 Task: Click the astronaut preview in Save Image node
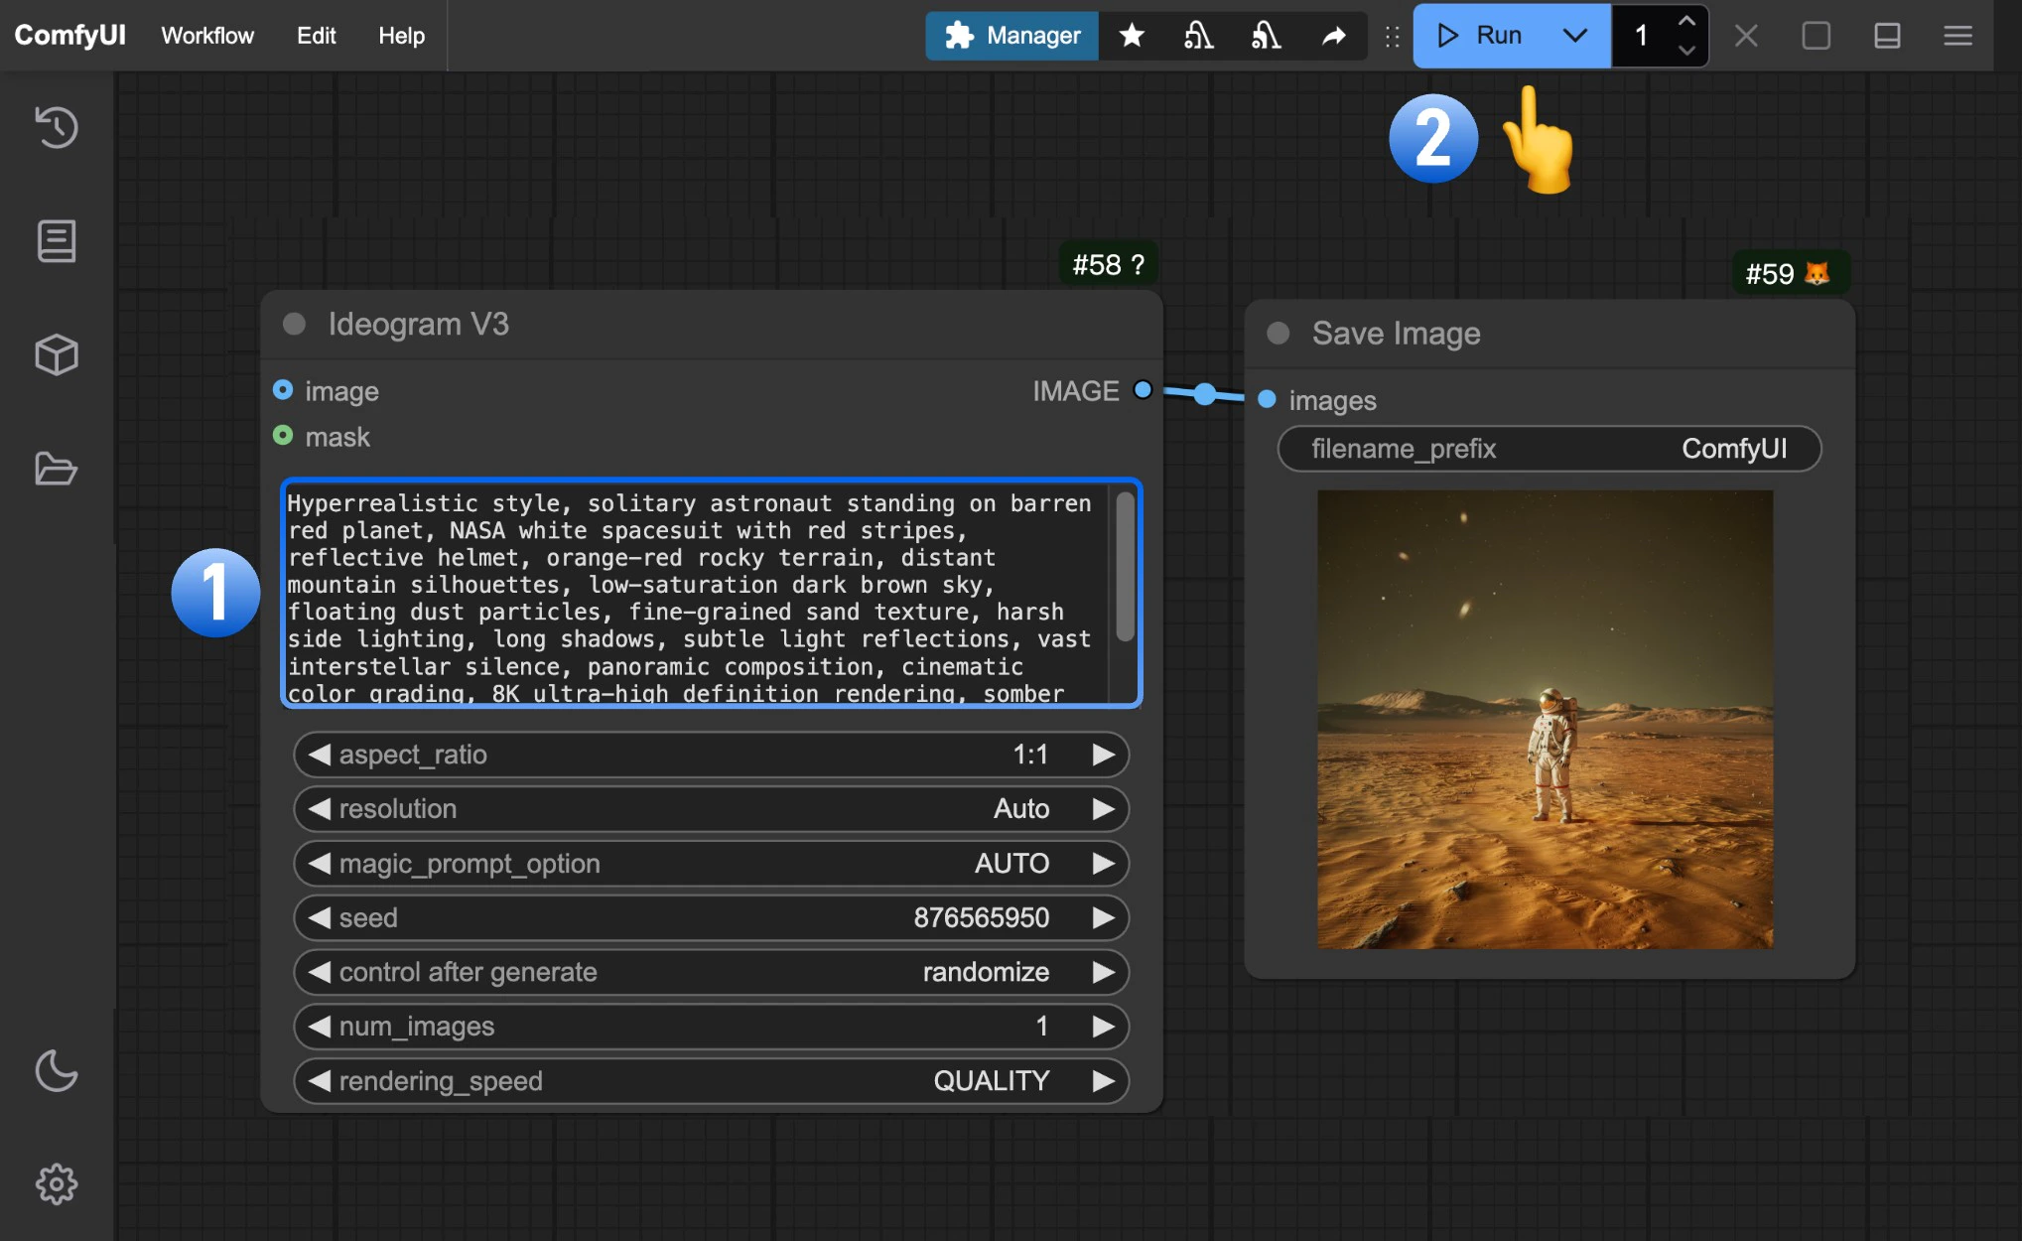point(1545,718)
